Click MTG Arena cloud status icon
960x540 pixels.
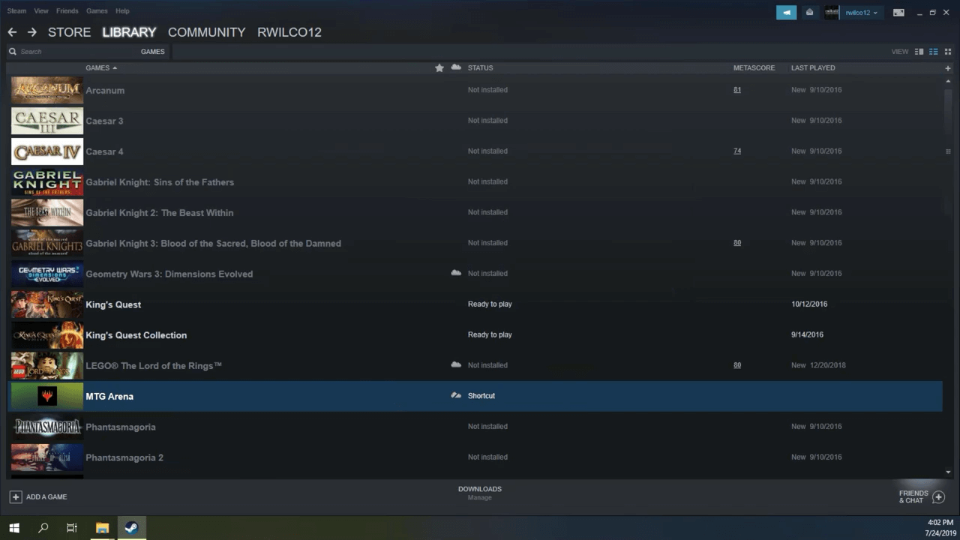pyautogui.click(x=456, y=395)
